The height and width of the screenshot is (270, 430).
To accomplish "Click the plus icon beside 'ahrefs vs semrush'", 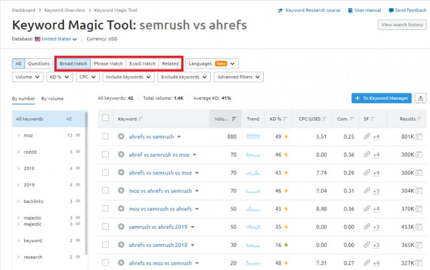I will tap(121, 137).
